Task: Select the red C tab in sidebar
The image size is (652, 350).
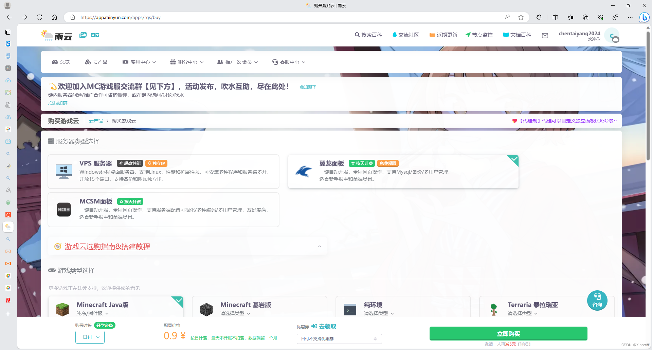Action: tap(8, 215)
